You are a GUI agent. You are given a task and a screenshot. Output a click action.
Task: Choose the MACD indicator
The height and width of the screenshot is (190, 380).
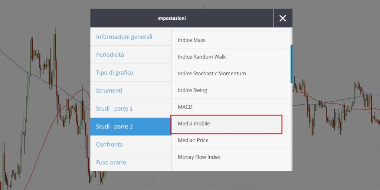pos(230,107)
